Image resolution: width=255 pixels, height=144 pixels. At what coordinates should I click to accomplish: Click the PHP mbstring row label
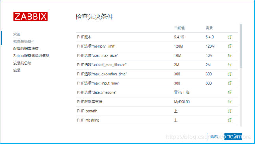[88, 120]
